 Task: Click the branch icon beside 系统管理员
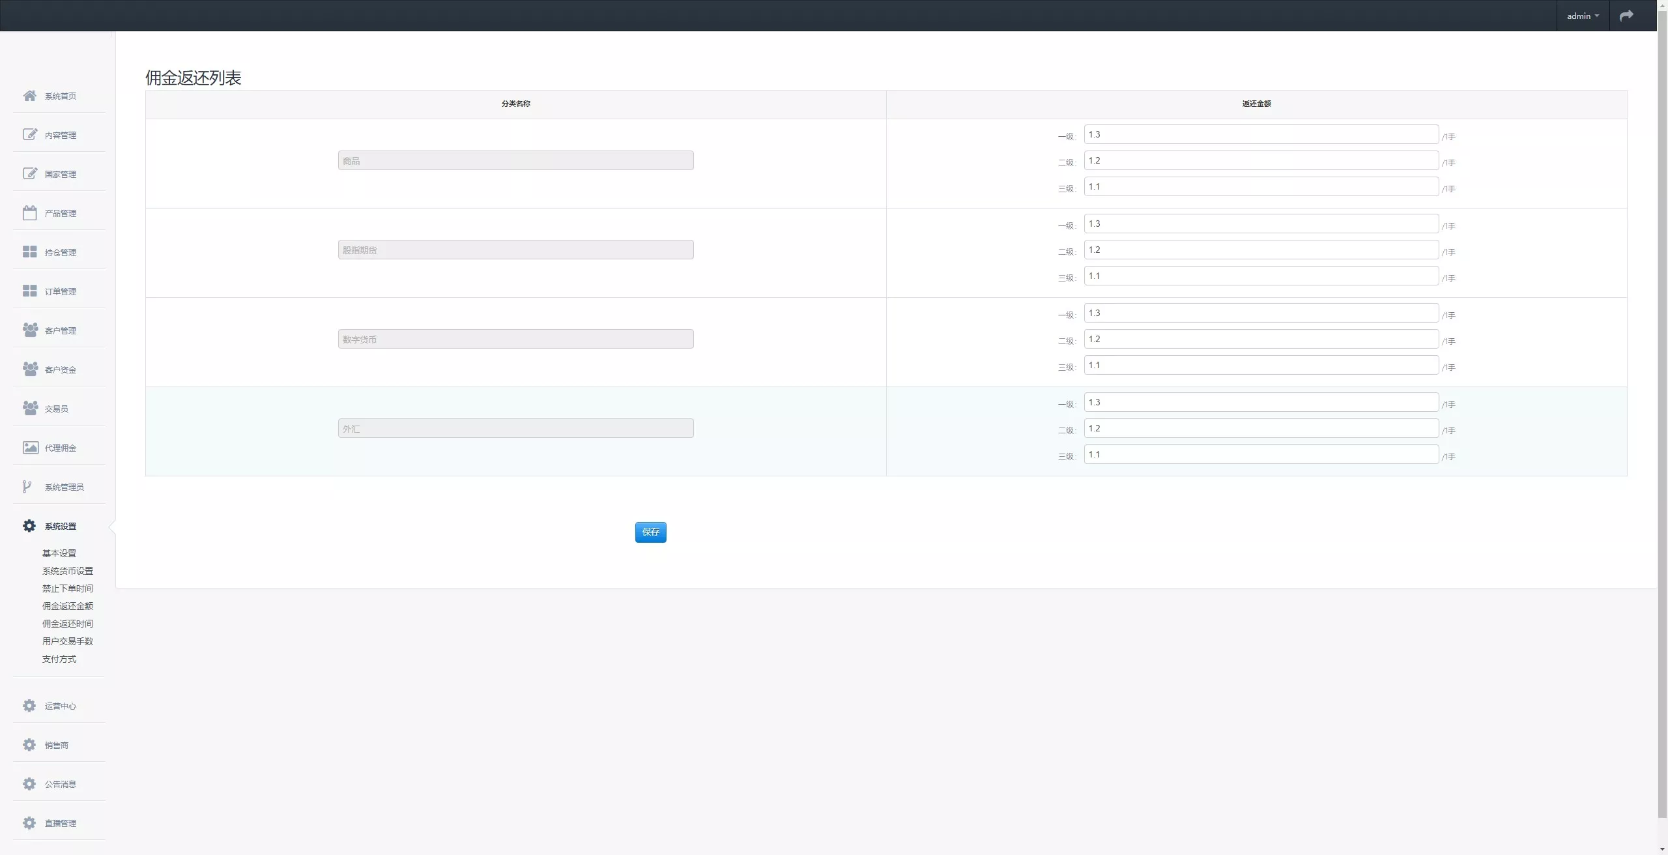coord(27,487)
